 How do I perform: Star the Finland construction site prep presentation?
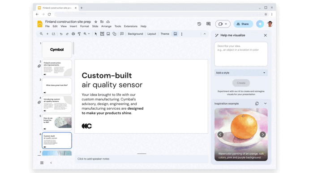coord(95,22)
